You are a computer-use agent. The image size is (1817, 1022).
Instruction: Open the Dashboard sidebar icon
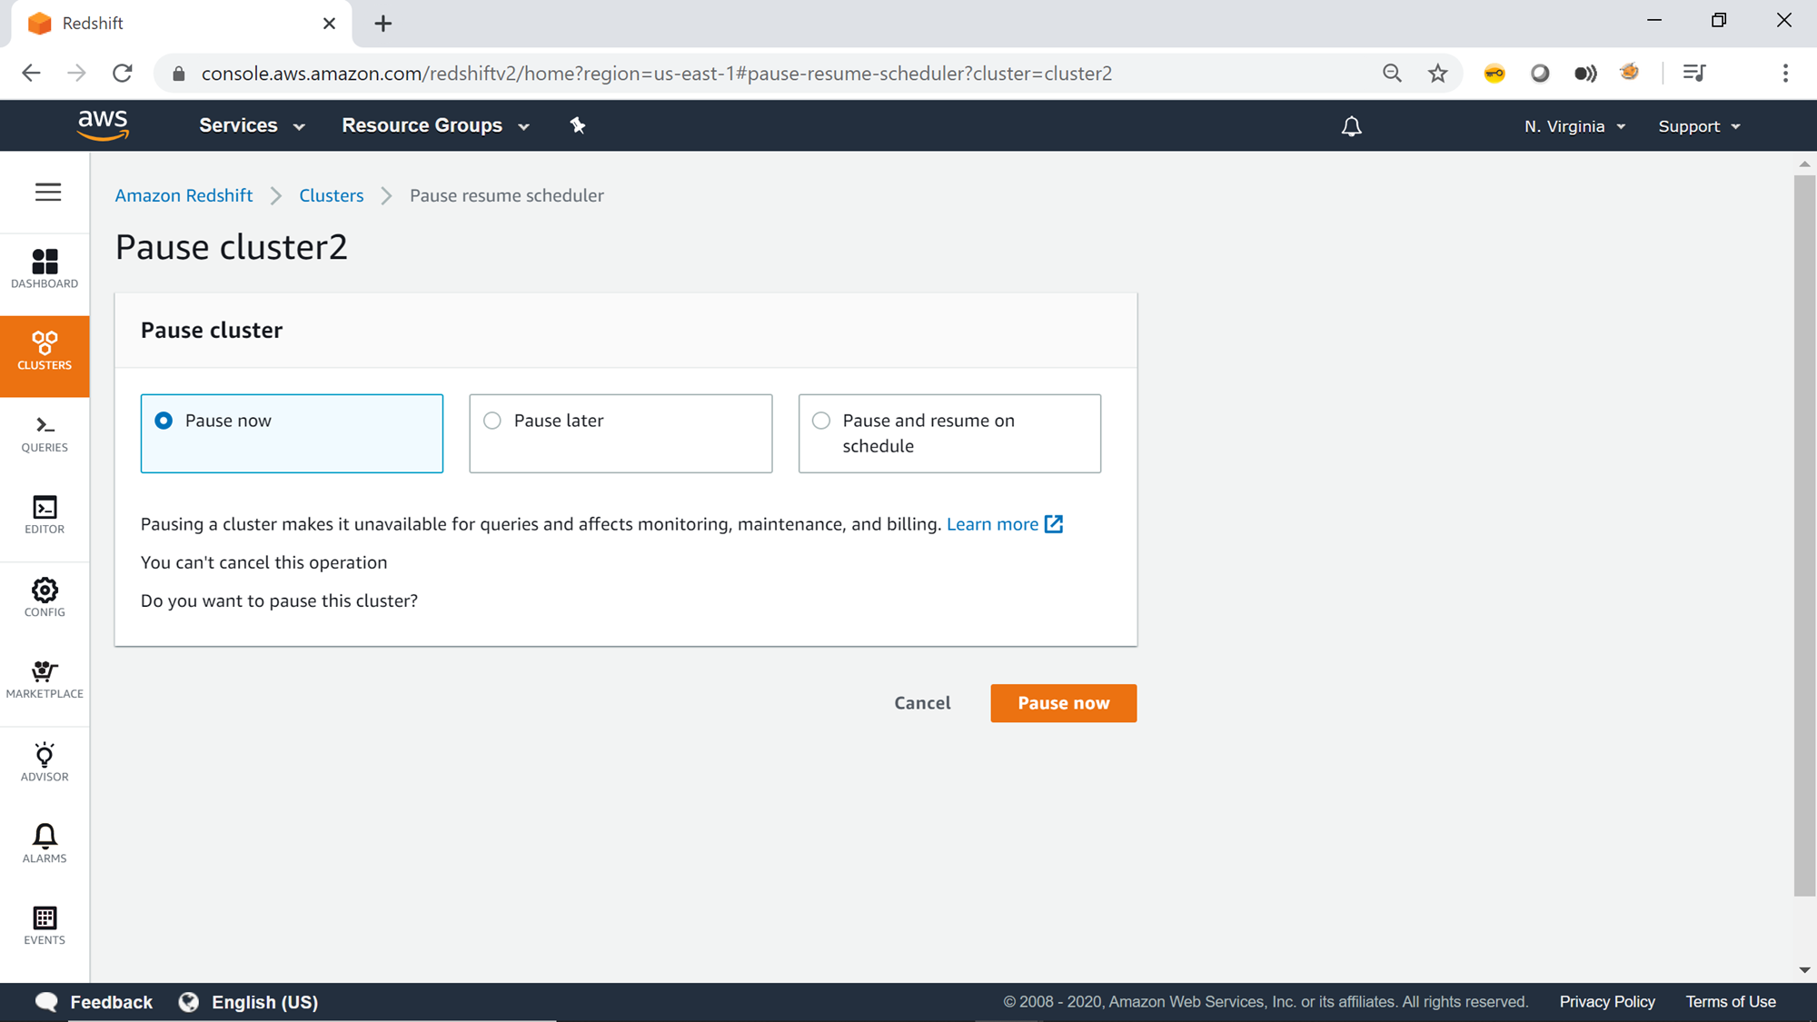coord(45,269)
